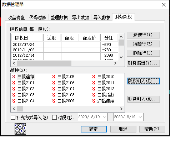Screen dimensions: 176x141
Task: Click the -2390 dividend cell
Action: click(109, 55)
